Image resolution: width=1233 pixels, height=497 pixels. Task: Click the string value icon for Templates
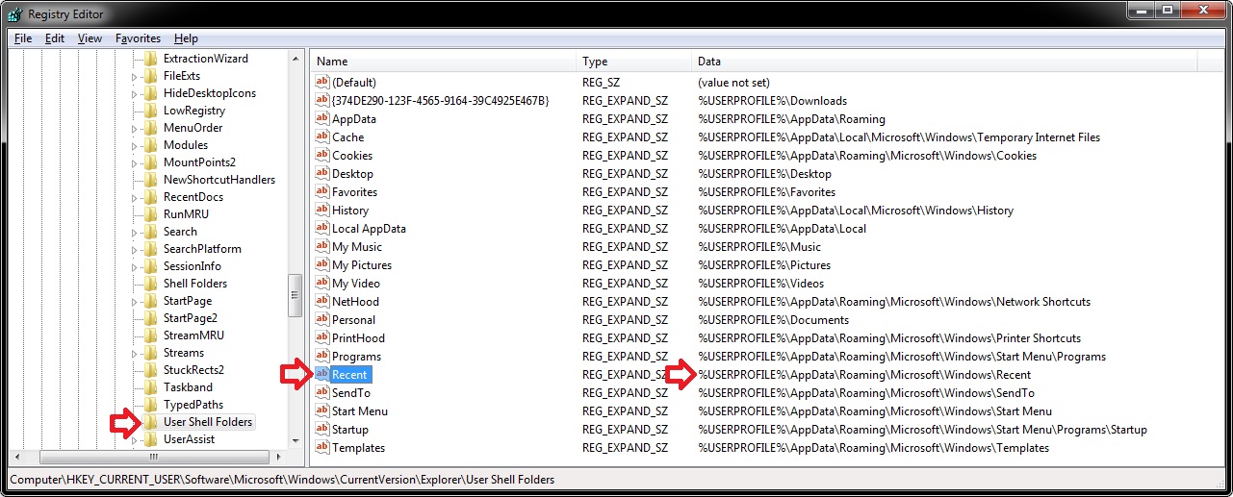pyautogui.click(x=322, y=448)
